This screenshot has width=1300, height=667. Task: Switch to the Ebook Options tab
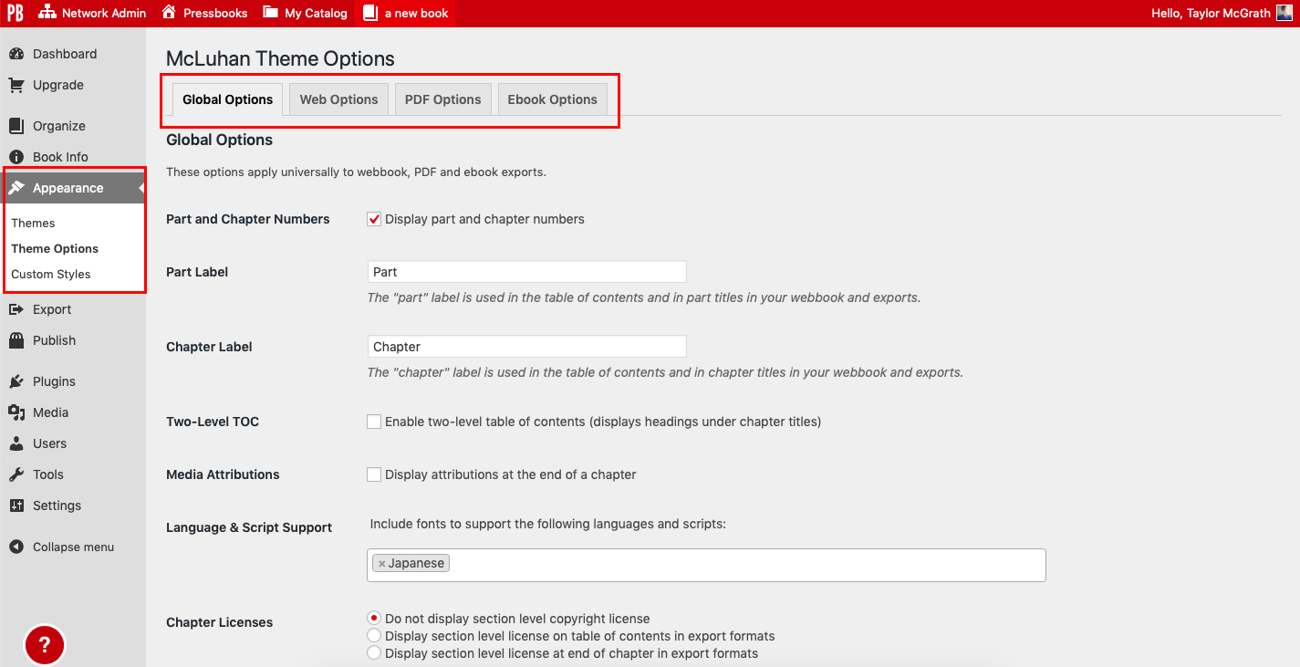[552, 99]
